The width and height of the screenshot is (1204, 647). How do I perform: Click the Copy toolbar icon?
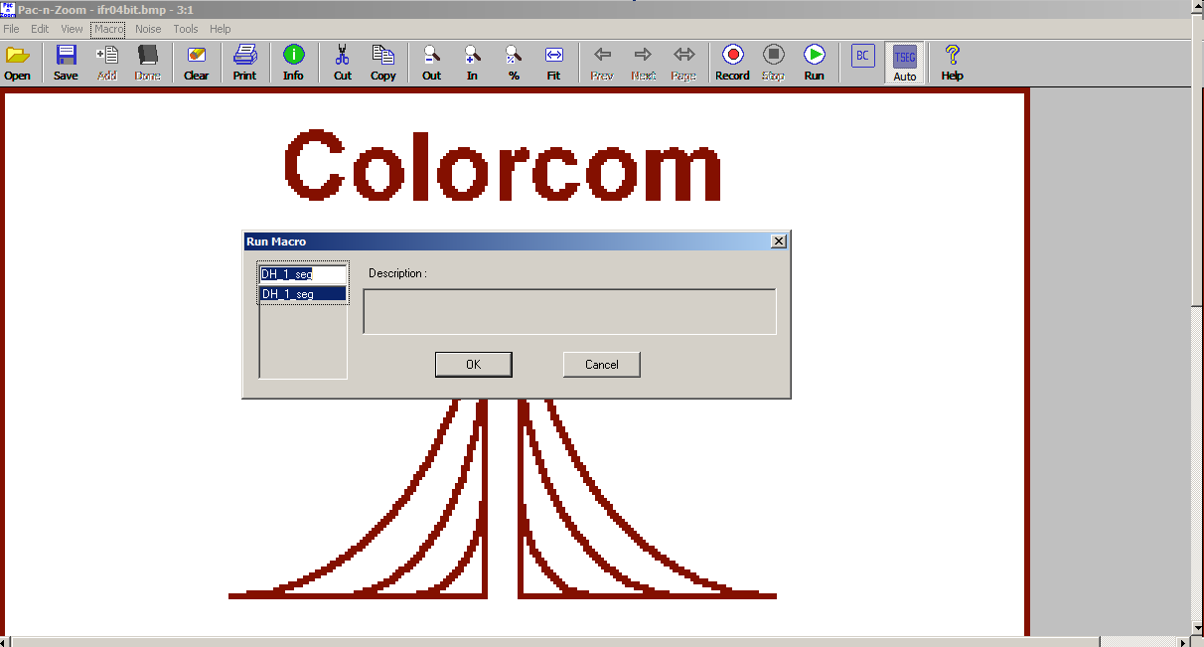coord(383,63)
